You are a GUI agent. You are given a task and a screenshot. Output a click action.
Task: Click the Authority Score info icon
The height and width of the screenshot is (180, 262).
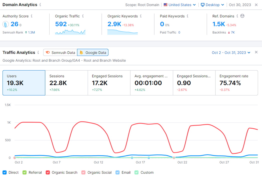coord(32,16)
